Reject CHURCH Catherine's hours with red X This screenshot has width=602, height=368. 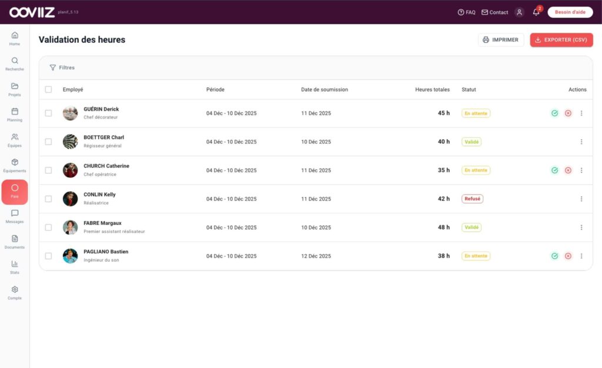[568, 170]
